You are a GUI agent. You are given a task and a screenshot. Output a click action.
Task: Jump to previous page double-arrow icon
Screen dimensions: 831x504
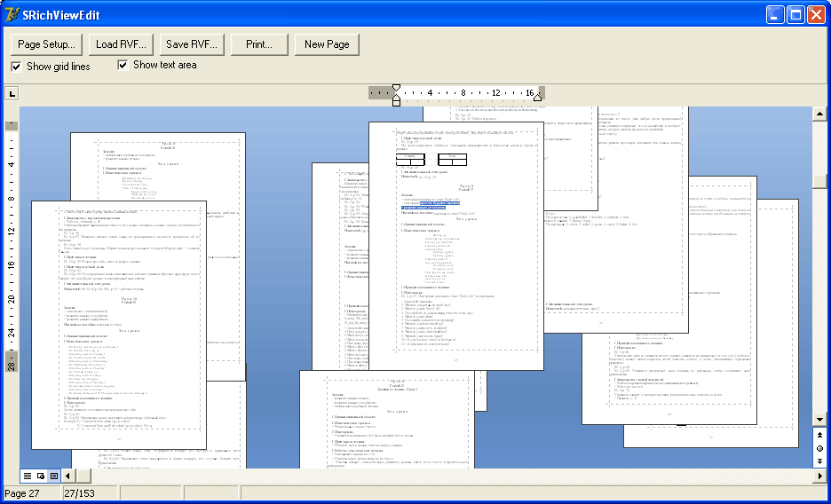click(819, 436)
